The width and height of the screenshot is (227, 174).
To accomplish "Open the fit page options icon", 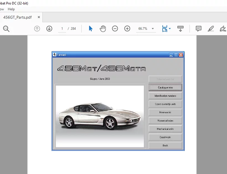I will (x=165, y=29).
